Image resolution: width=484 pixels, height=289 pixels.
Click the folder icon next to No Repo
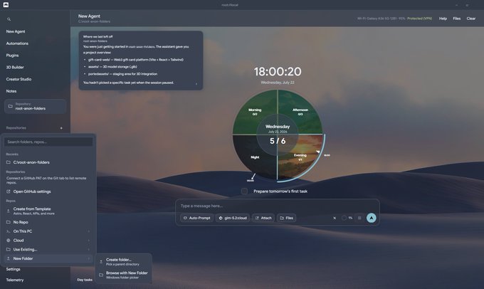tap(9, 222)
